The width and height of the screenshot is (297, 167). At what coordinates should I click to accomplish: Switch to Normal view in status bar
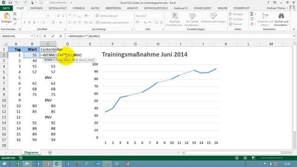coord(237,158)
